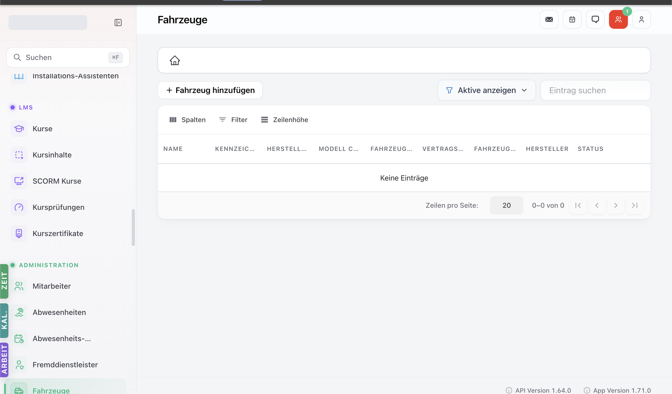672x394 pixels.
Task: Focus the Eintrag suchen field
Action: [595, 90]
